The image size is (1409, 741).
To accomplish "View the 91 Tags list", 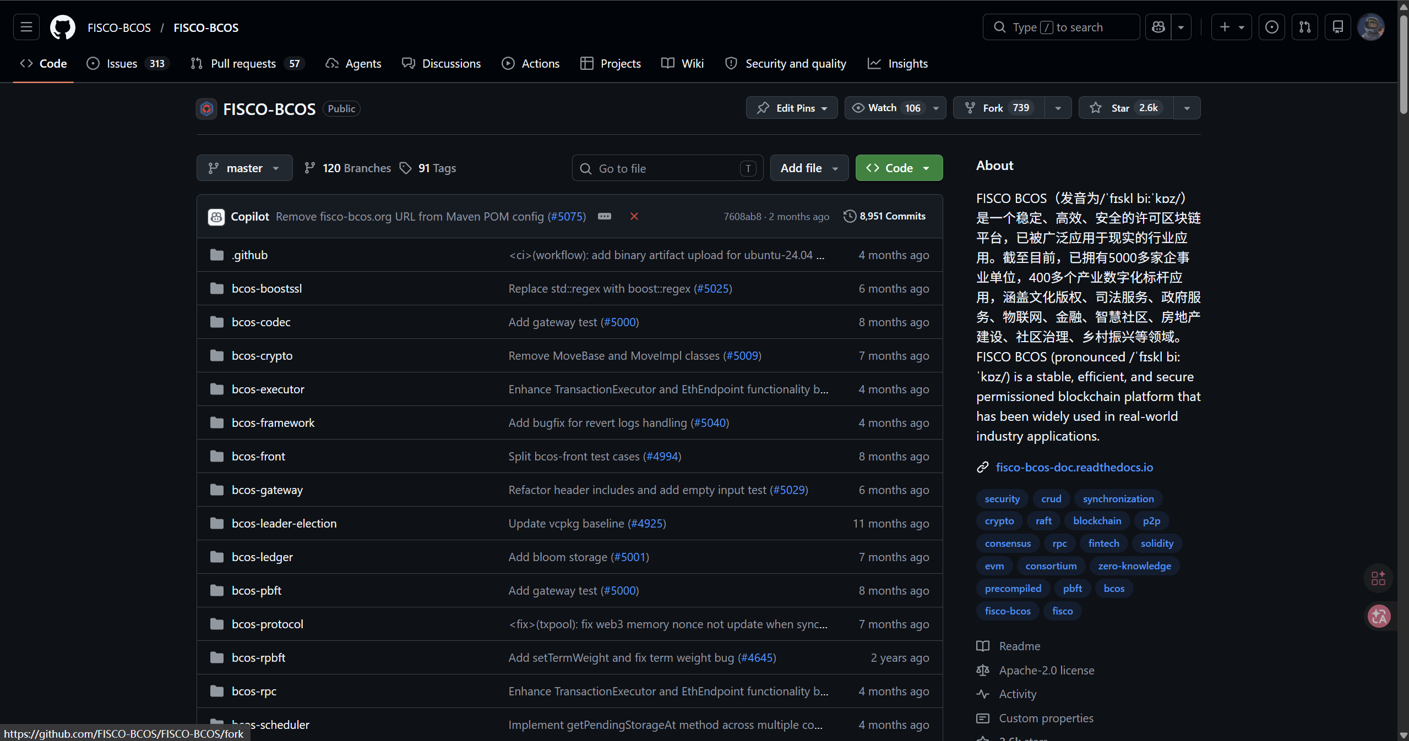I will click(428, 168).
